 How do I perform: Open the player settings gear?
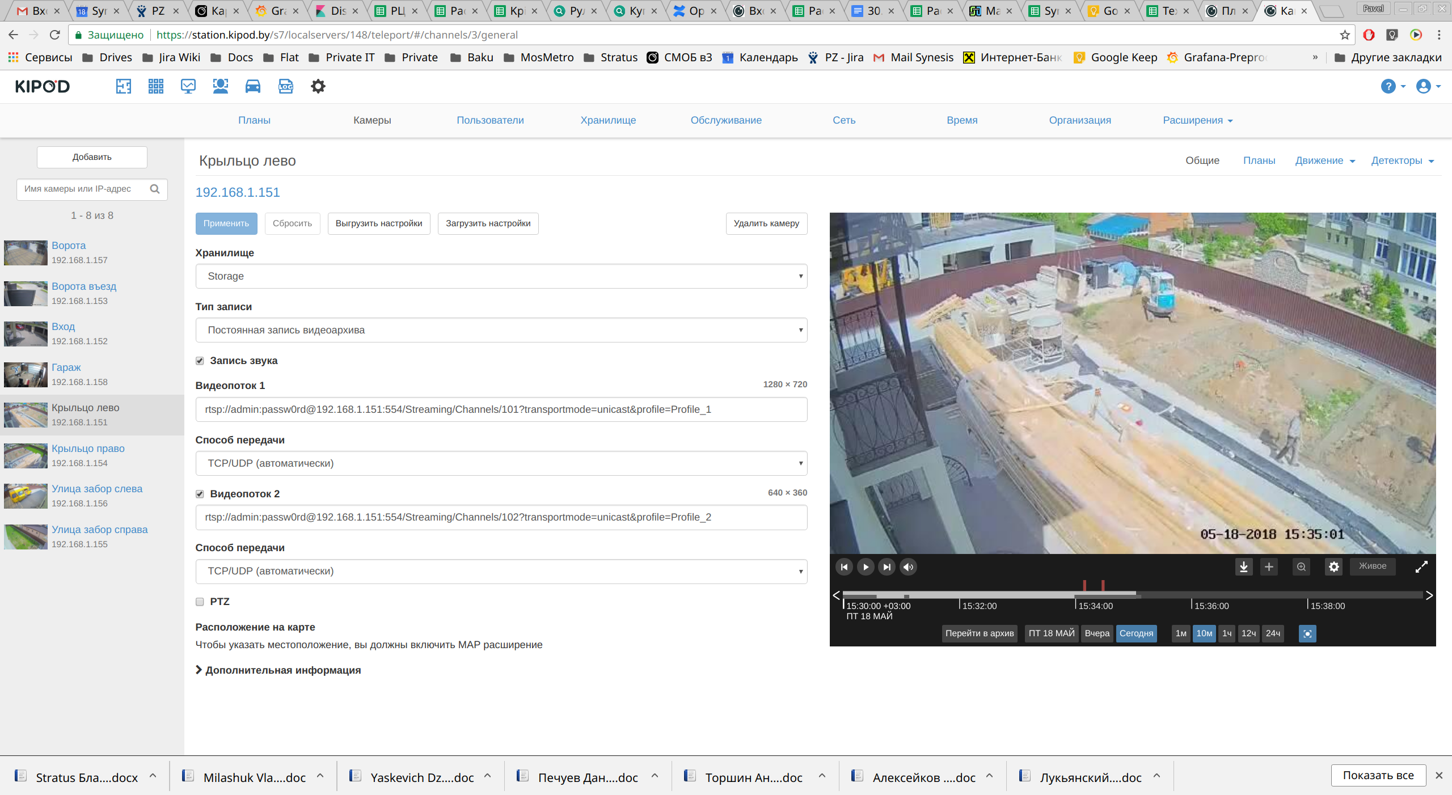(x=1334, y=566)
